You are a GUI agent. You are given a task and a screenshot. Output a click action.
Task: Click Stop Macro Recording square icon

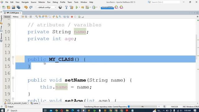click(75, 17)
